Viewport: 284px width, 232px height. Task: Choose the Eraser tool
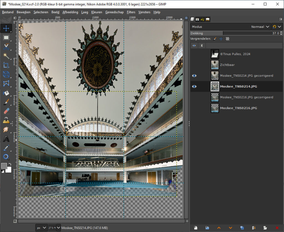(x=6, y=111)
